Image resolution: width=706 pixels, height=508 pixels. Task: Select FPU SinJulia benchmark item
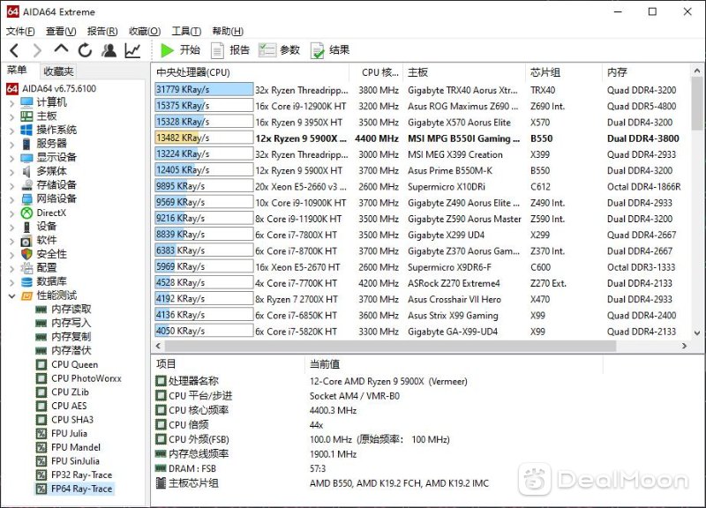point(75,461)
